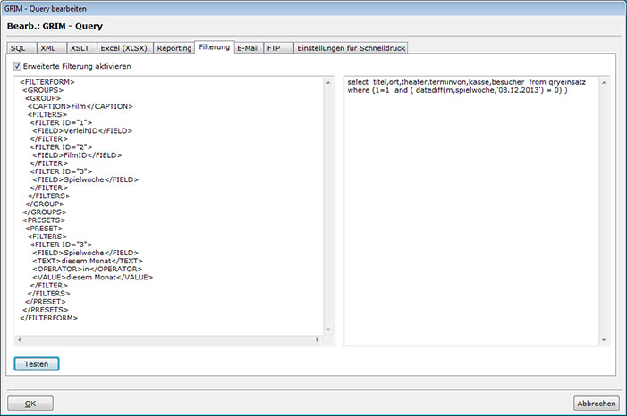Screen dimensions: 627x416
Task: Switch to the SQL tab
Action: pyautogui.click(x=18, y=48)
